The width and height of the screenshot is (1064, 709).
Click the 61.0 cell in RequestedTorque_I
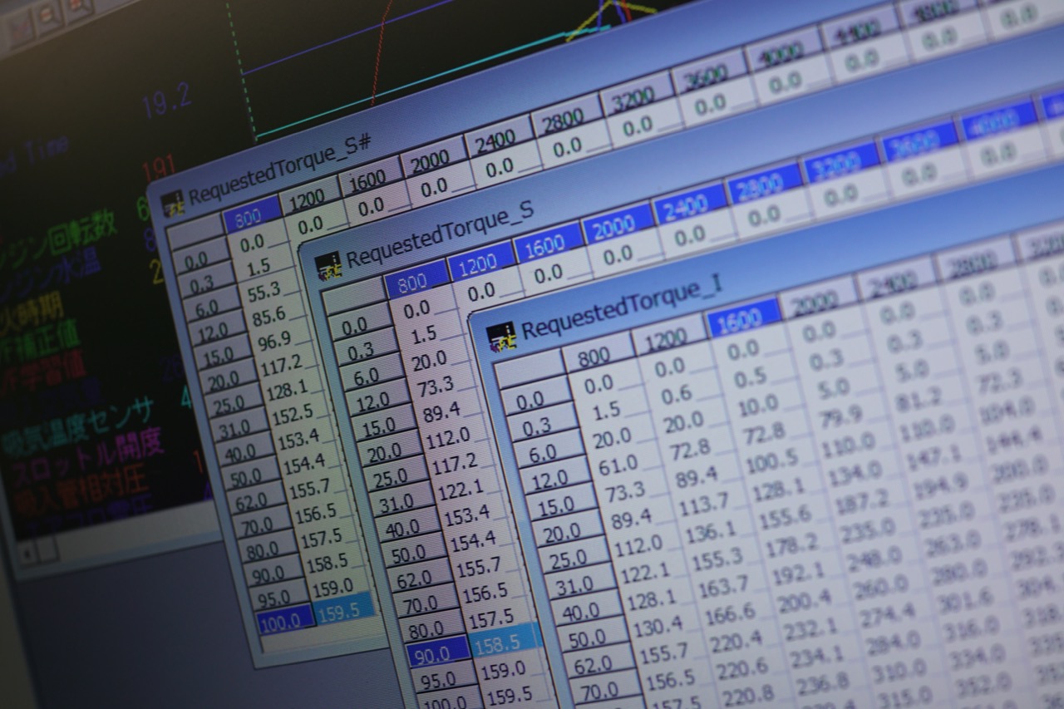click(618, 463)
